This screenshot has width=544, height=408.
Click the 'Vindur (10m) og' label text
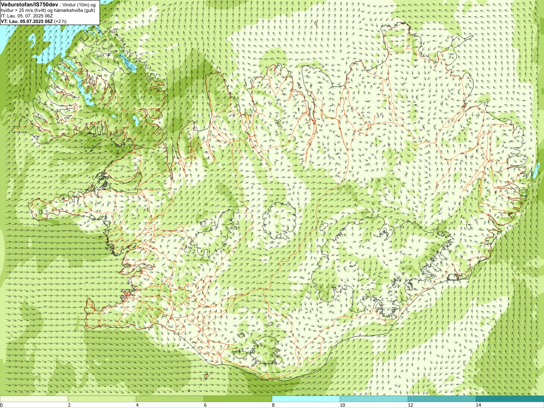[x=79, y=4]
